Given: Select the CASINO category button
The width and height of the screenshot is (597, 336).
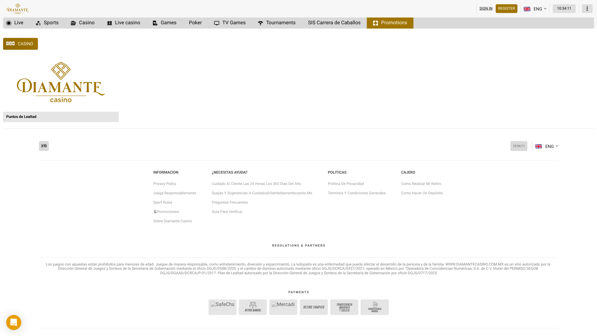Looking at the screenshot, I should click(x=21, y=44).
